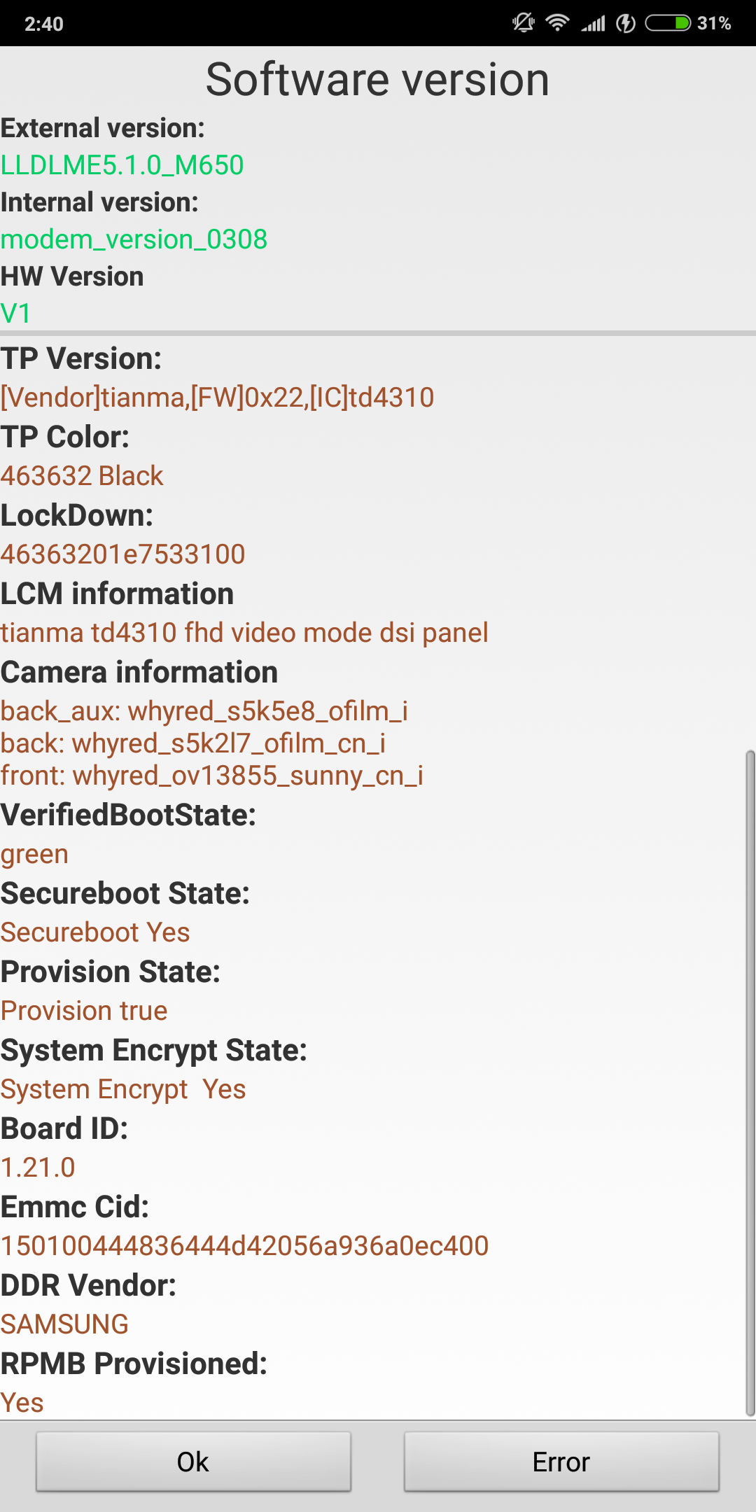Viewport: 756px width, 1512px height.
Task: Click the TP Version vendor tianma line
Action: click(x=217, y=398)
